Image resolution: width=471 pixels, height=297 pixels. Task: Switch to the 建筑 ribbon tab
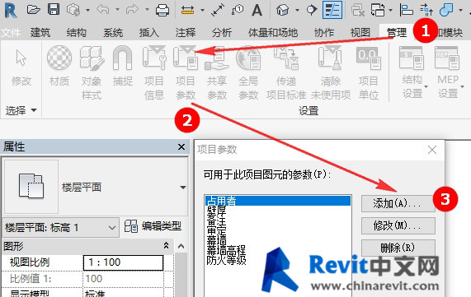click(x=40, y=32)
